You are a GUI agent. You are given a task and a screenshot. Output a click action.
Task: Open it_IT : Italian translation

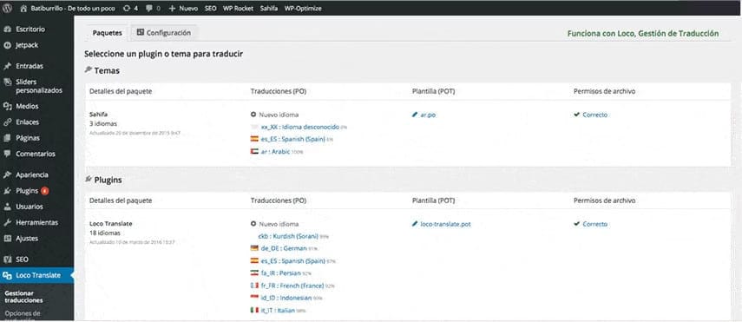click(278, 310)
